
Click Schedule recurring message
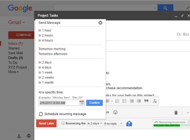click(65, 114)
